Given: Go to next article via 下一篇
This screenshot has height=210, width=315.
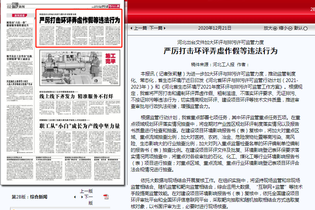Looking at the screenshot, I should click(x=156, y=28).
